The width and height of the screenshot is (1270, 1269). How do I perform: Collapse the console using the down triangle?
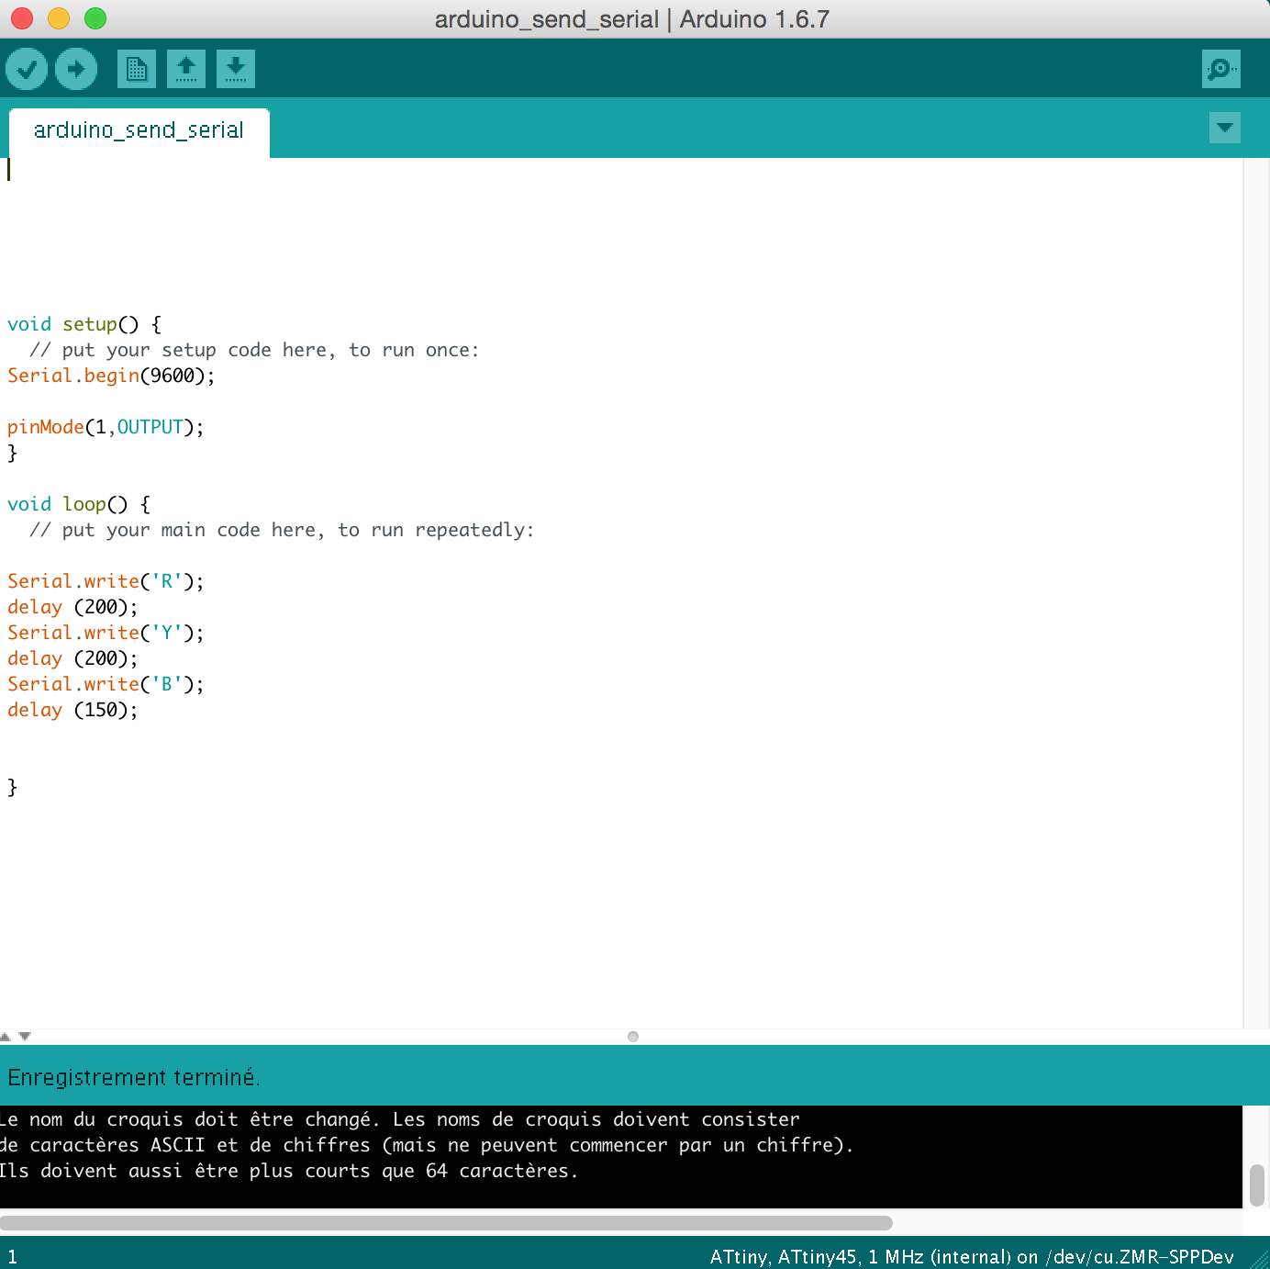pos(25,1036)
